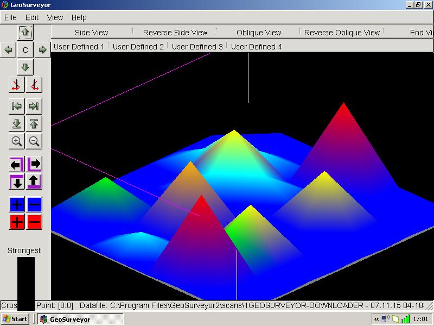Open the Windows Start menu

(15, 319)
